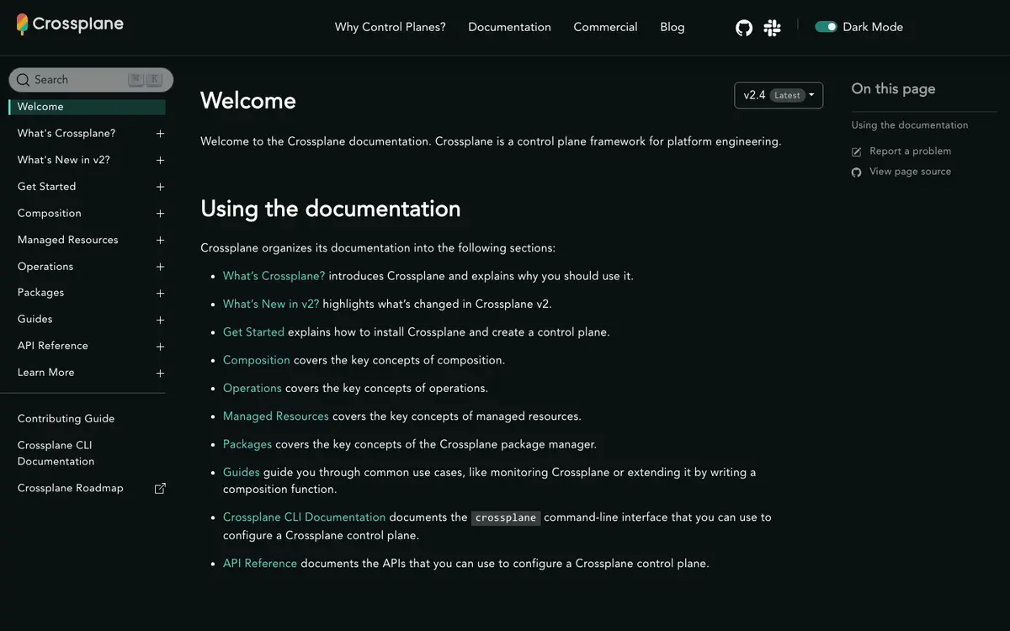1010x631 pixels.
Task: Open Operations sidebar entry
Action: point(45,267)
